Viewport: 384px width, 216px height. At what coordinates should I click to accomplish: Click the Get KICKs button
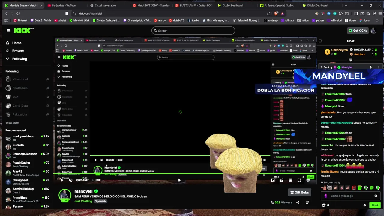point(358,30)
